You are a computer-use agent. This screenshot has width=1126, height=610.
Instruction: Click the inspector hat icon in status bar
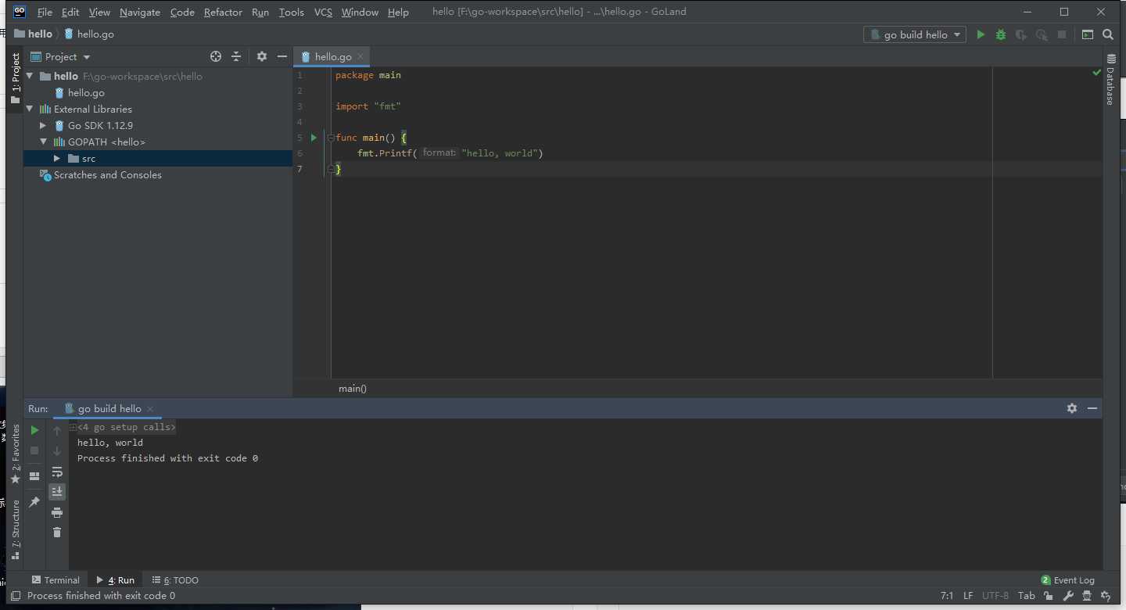click(1087, 596)
